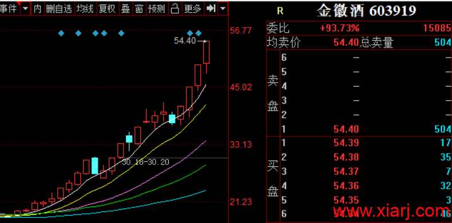Screen dimensions: 452x223
Task: Expand dropdown arrow next to 事件
Action: 25,9
